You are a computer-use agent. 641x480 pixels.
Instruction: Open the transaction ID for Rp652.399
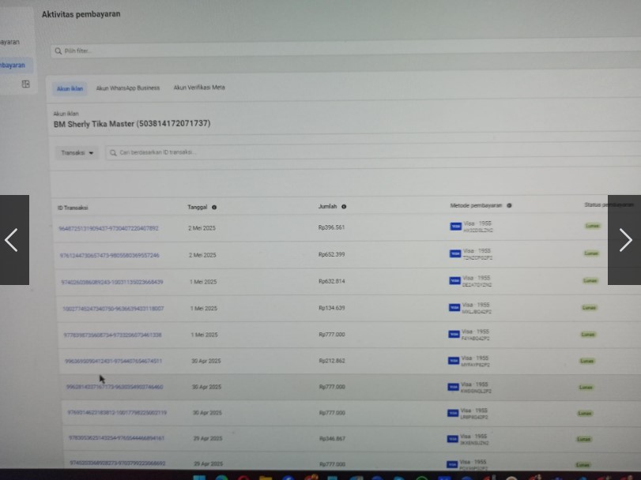(109, 256)
